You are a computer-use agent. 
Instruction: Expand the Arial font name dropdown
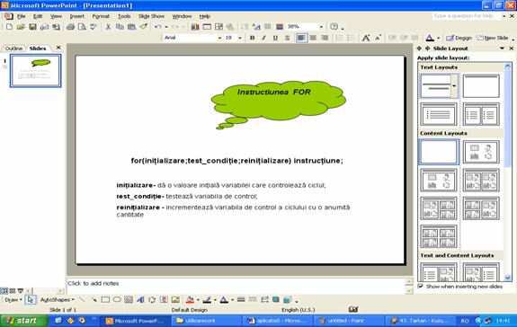point(219,38)
